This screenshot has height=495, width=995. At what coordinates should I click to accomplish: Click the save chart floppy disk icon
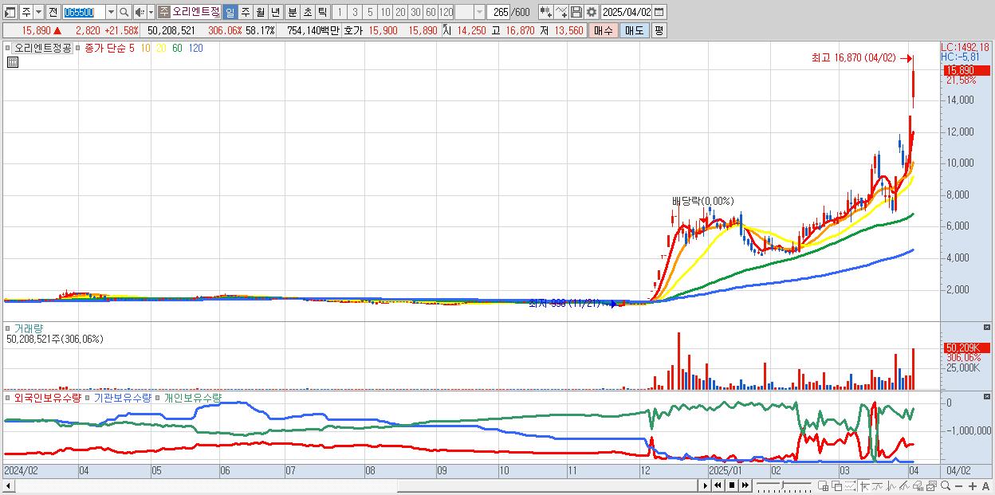[576, 12]
